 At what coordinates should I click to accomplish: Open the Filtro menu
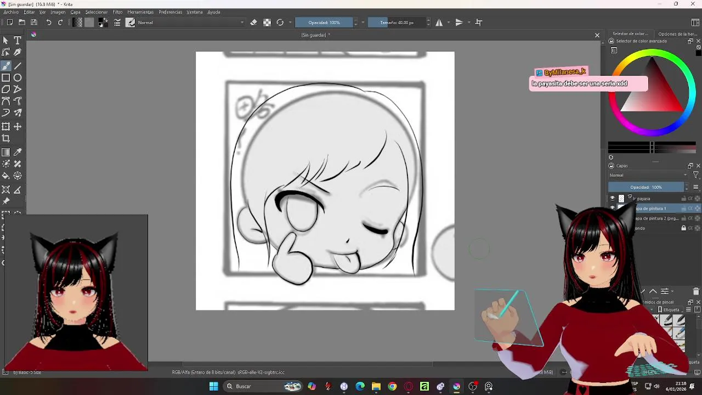click(117, 12)
